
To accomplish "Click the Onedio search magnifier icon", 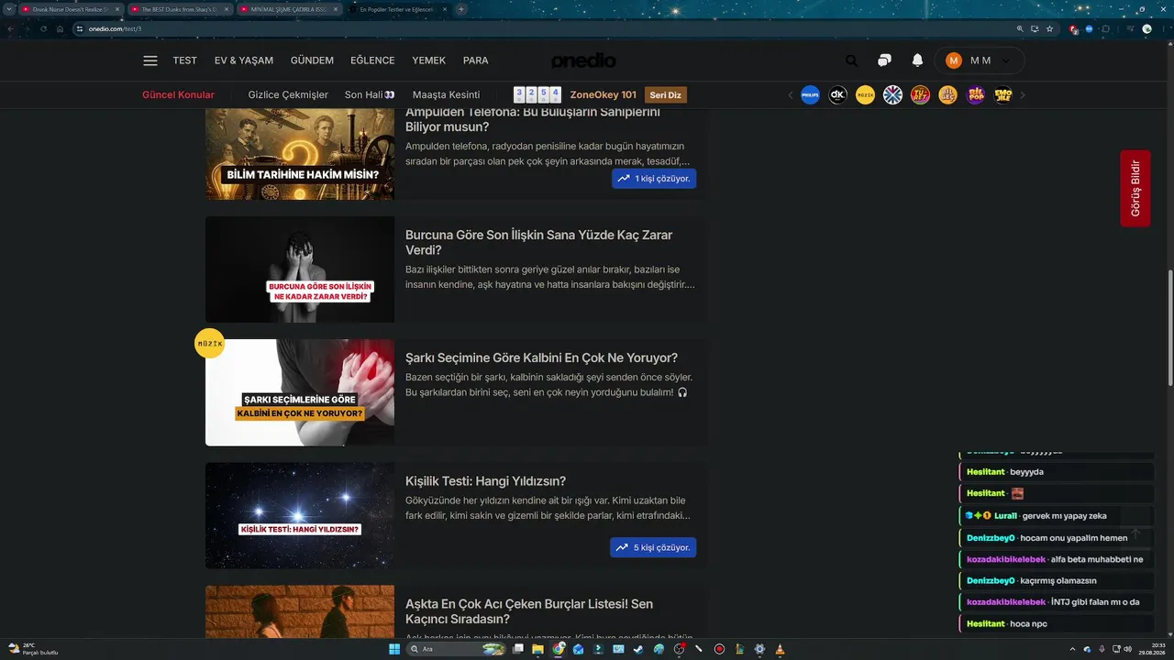I will (852, 60).
